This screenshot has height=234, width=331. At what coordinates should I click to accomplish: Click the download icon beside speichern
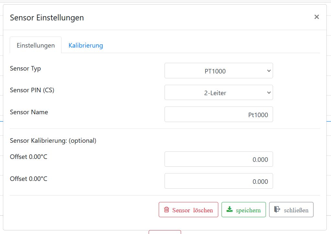[x=230, y=209]
